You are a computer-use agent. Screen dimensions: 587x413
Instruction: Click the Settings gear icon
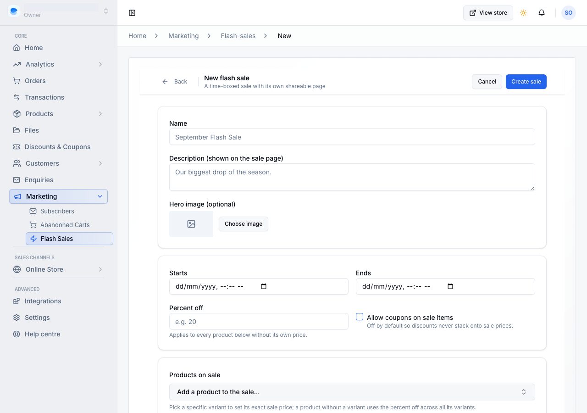pyautogui.click(x=17, y=318)
